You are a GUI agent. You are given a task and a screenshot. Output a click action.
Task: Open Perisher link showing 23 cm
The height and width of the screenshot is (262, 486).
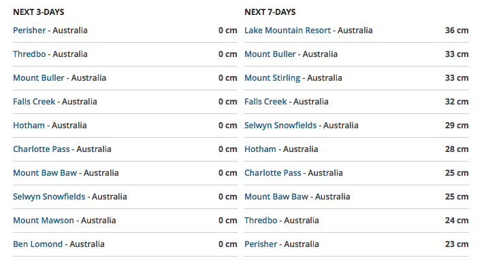pyautogui.click(x=261, y=244)
